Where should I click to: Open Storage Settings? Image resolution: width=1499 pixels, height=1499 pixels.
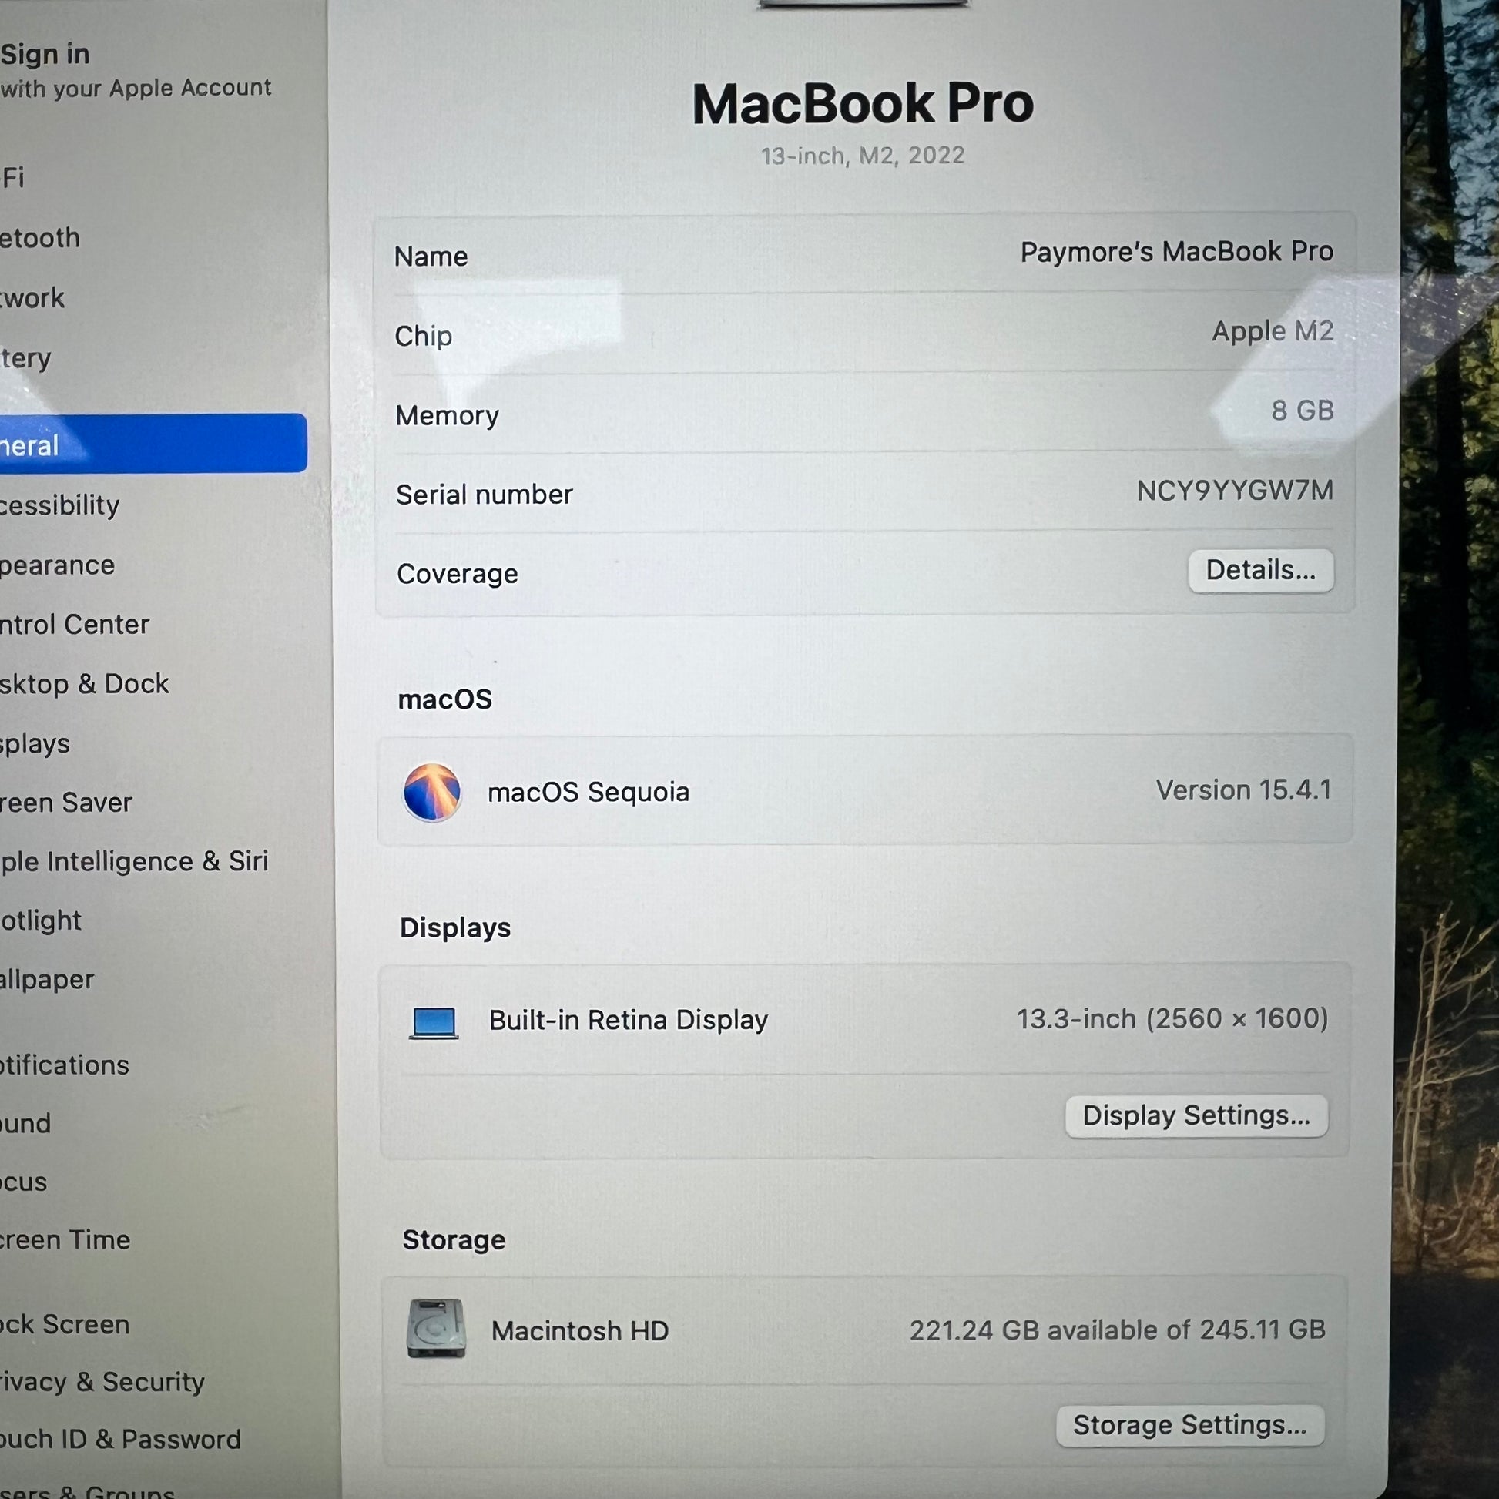[x=1189, y=1425]
